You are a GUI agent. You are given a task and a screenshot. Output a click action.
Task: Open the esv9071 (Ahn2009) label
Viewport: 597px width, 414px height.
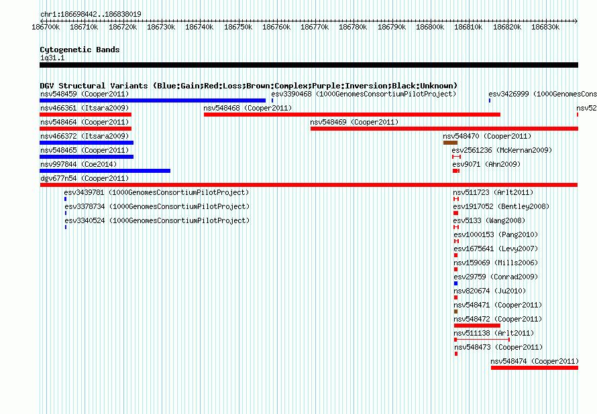486,164
